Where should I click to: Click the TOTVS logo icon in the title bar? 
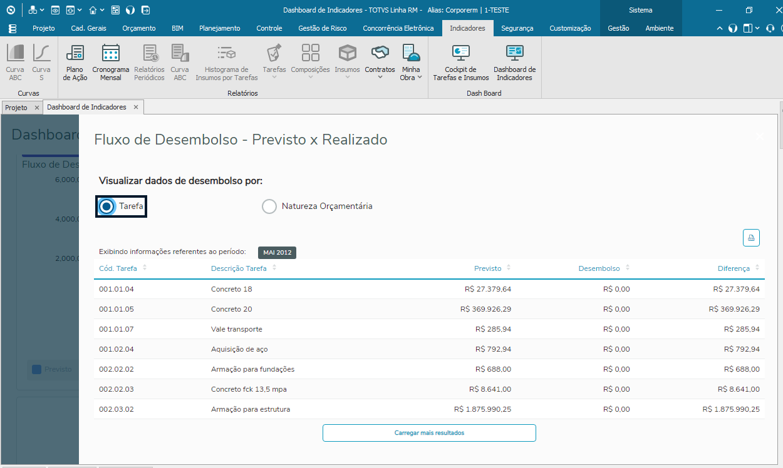click(11, 10)
